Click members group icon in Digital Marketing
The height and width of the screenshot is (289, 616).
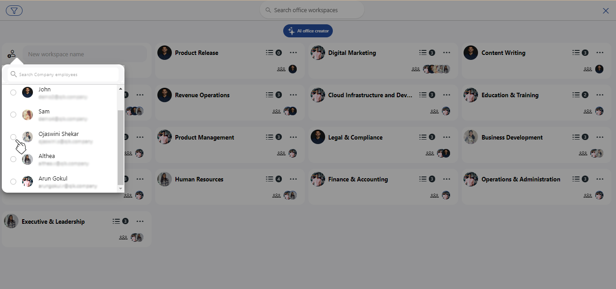pos(416,69)
